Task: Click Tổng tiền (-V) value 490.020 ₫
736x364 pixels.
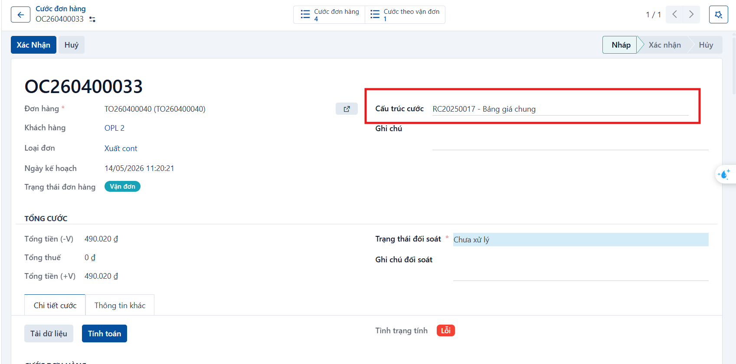Action: point(101,239)
